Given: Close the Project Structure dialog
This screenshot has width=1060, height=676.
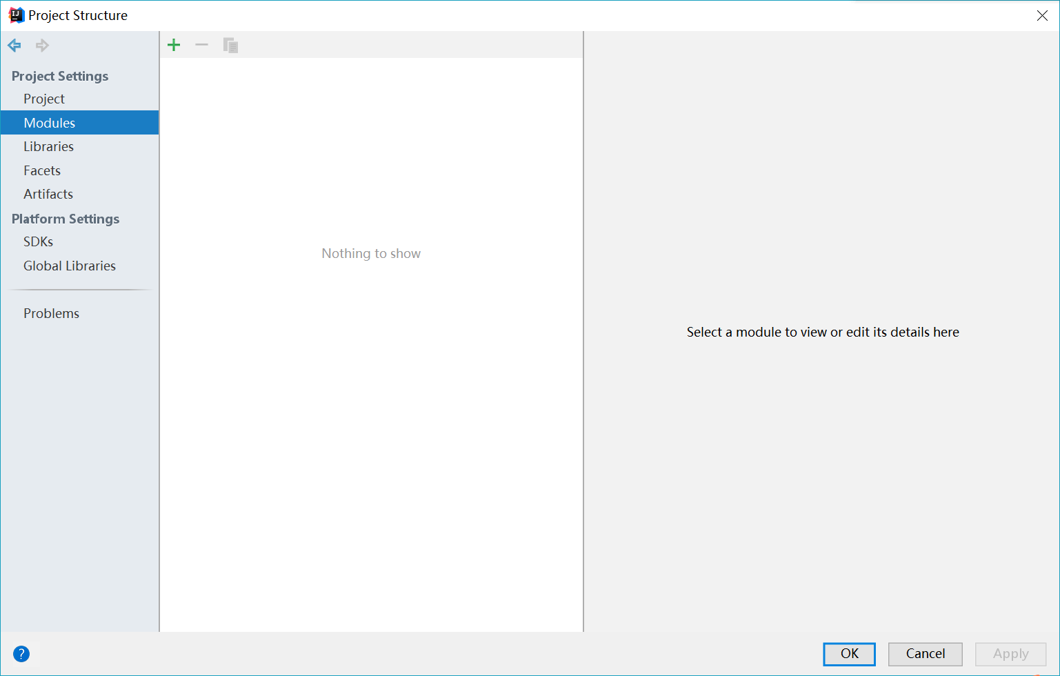Looking at the screenshot, I should pos(1042,15).
